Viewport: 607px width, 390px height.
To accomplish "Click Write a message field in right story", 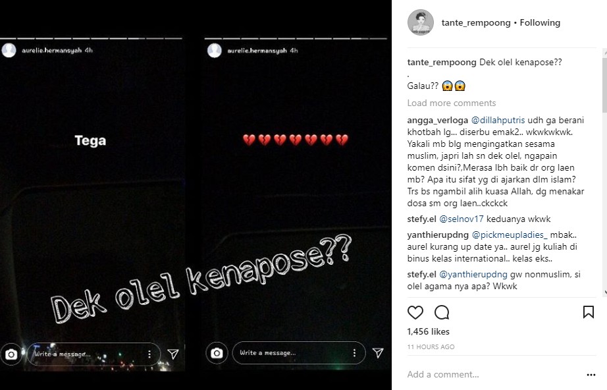I will point(292,353).
